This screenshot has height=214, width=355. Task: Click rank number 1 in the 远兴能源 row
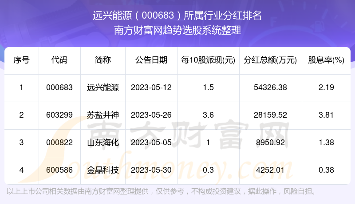tap(21, 87)
